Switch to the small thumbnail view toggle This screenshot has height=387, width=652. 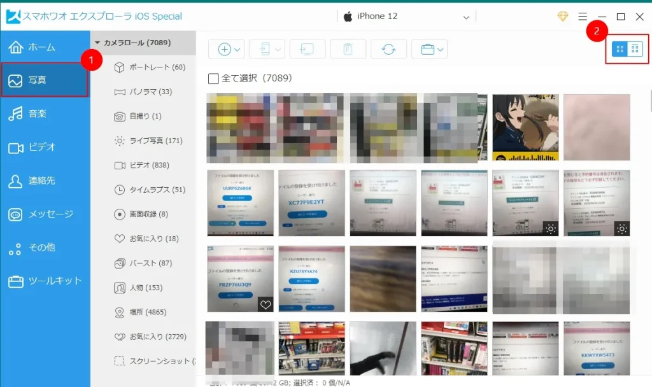tap(634, 48)
